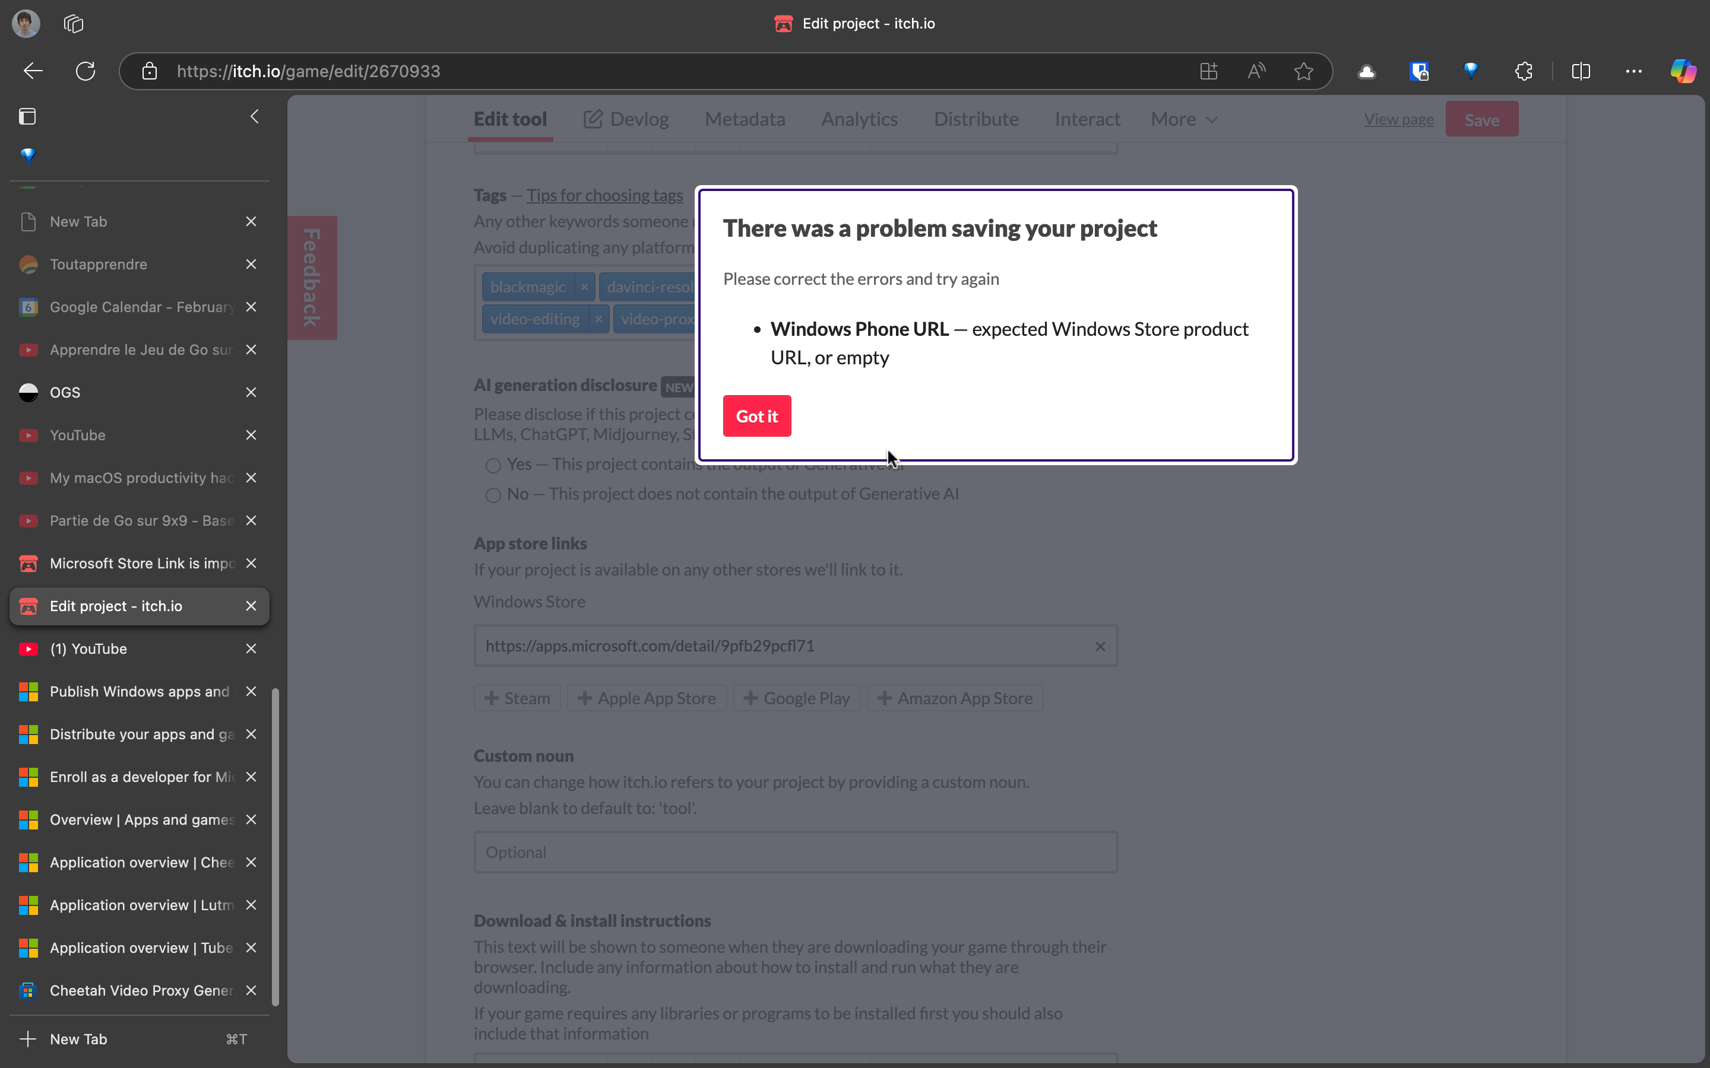The image size is (1710, 1068).
Task: Open the Metadata tab
Action: (745, 119)
